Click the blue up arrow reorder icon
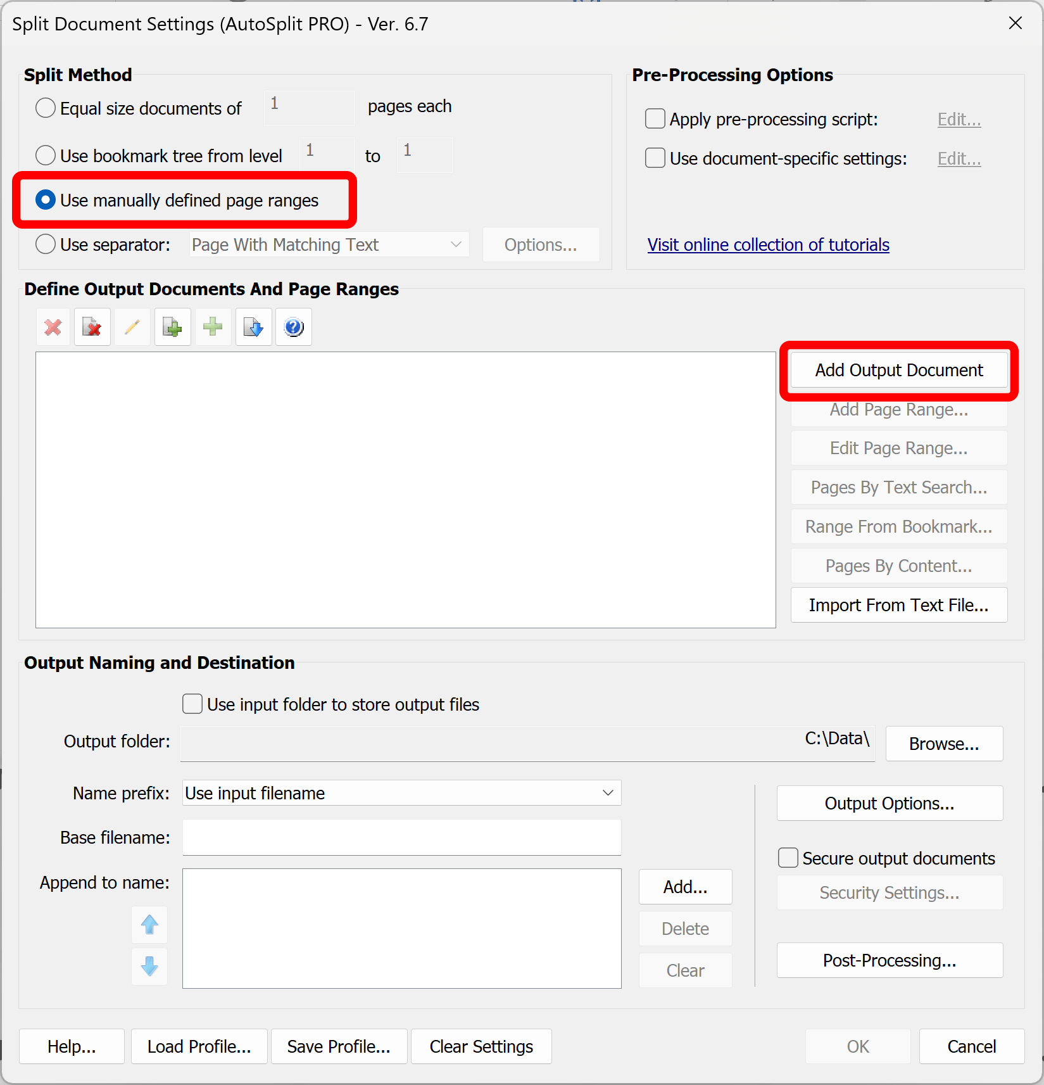Screen dimensions: 1044x1085 click(x=149, y=925)
